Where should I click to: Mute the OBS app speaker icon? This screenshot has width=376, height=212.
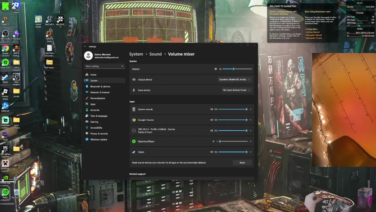[211, 130]
